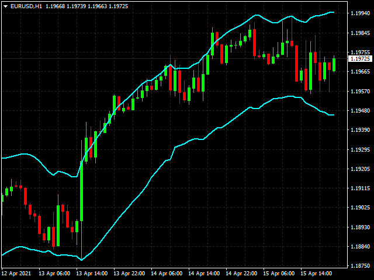Click the 1.19205 price scale label
The width and height of the screenshot is (374, 280).
click(360, 169)
